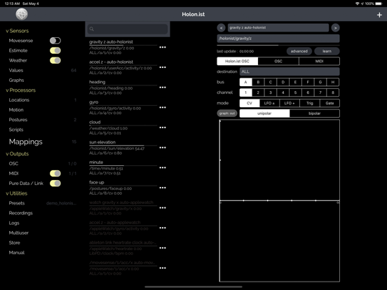Collapse the Utilities section
Screen dimensions: 387x290
click(17, 193)
